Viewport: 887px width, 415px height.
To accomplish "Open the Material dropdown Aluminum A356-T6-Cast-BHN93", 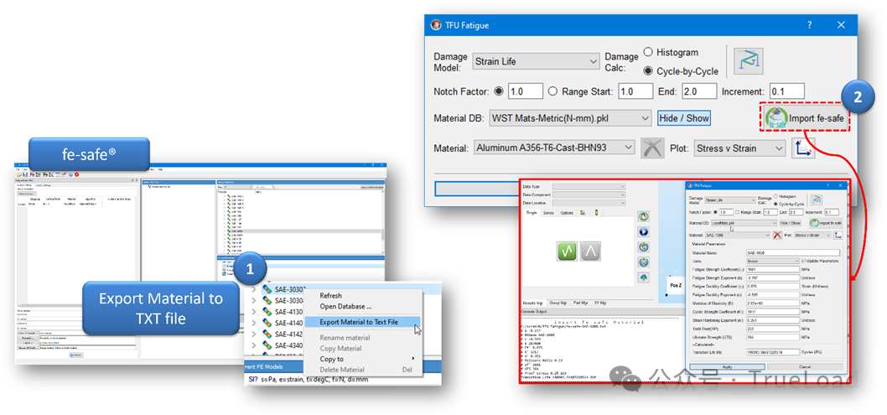I will [x=554, y=148].
